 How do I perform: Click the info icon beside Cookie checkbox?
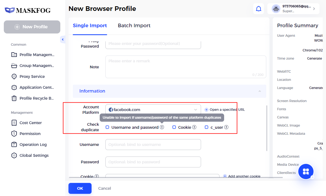(x=194, y=127)
